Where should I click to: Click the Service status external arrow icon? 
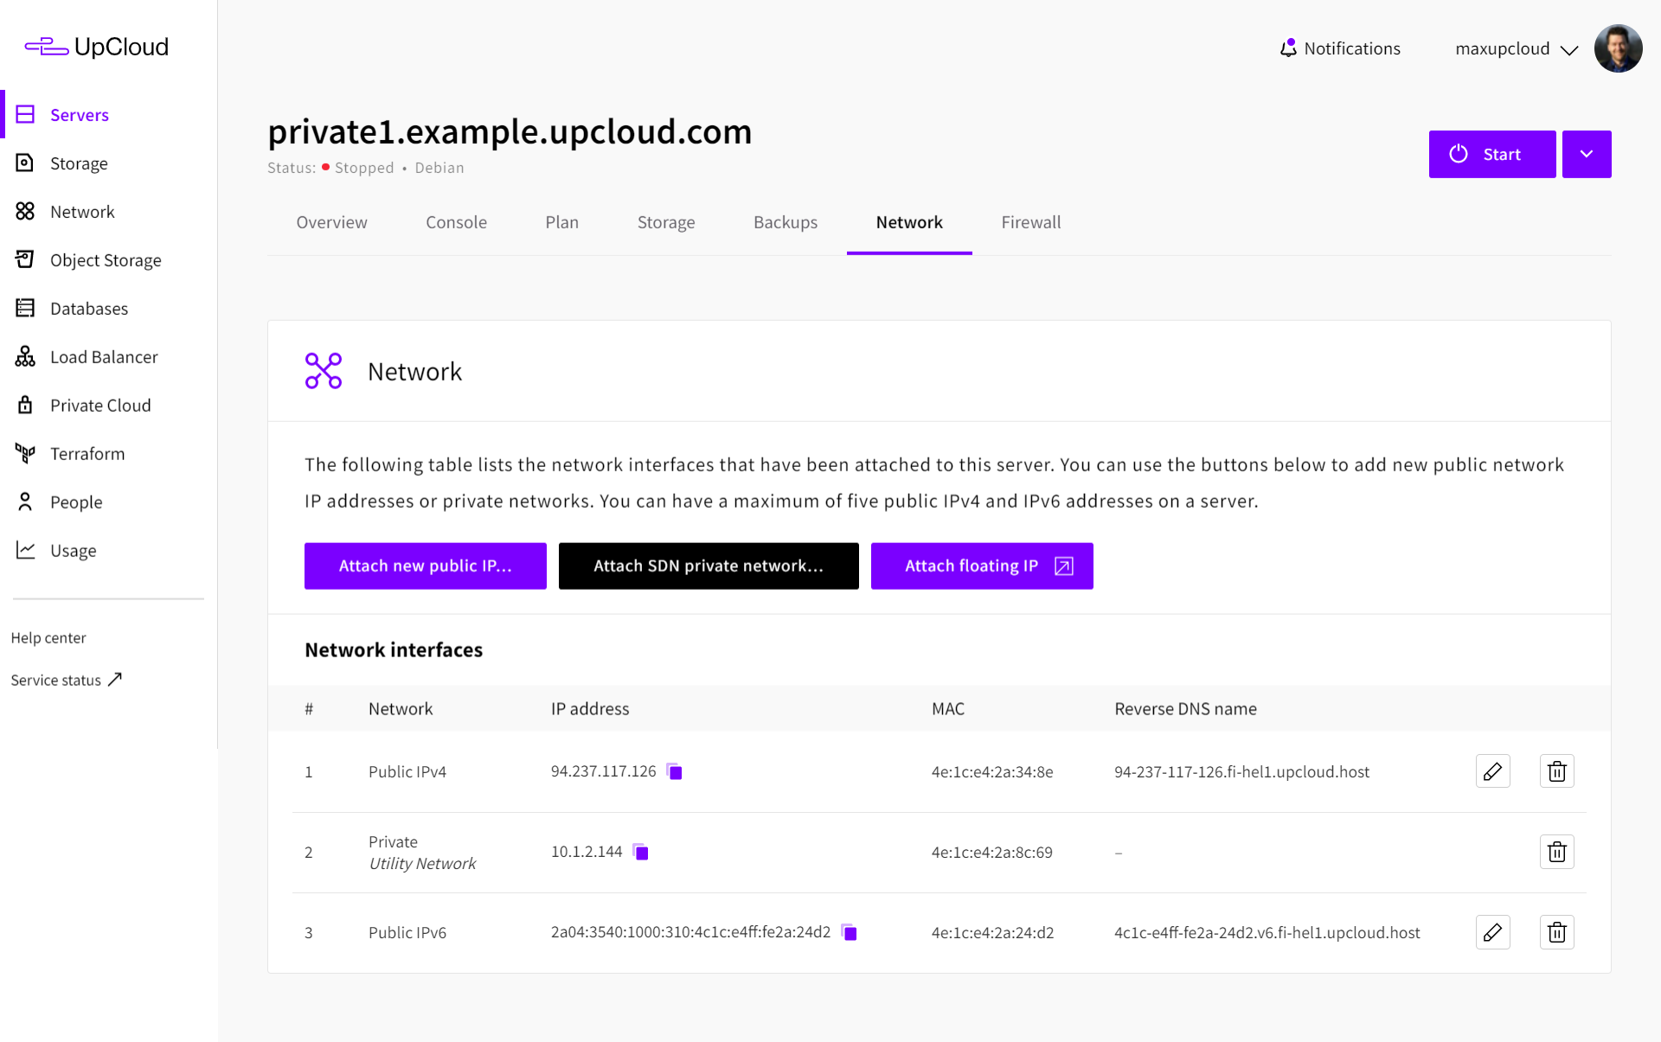click(x=115, y=680)
